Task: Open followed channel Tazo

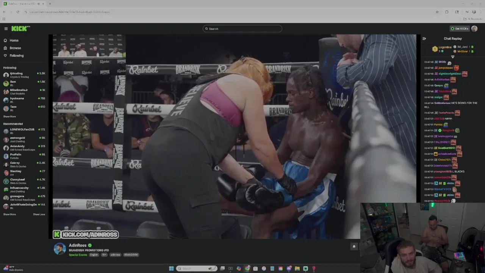Action: pos(24,108)
